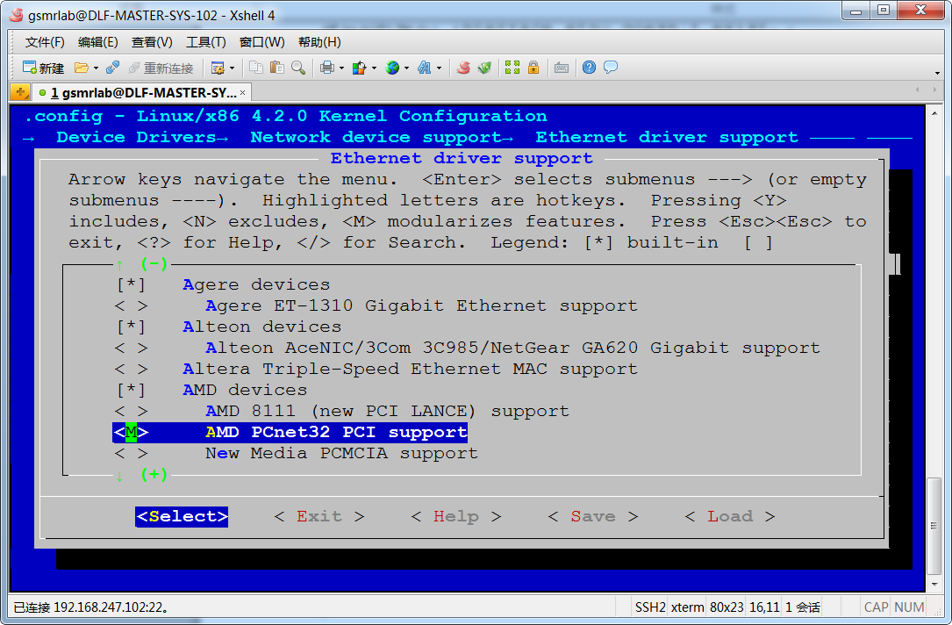Expand the properties dropdown arrow
Viewport: 952px width, 625px height.
(232, 68)
